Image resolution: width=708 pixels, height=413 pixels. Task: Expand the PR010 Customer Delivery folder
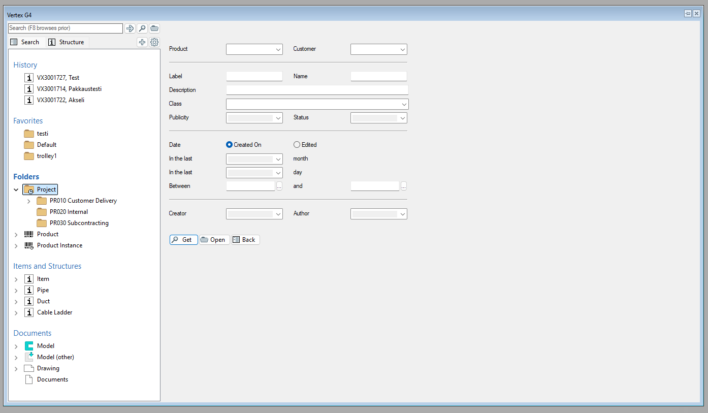coord(28,201)
